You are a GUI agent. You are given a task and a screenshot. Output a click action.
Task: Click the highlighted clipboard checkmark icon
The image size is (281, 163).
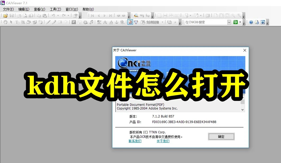[130, 22]
